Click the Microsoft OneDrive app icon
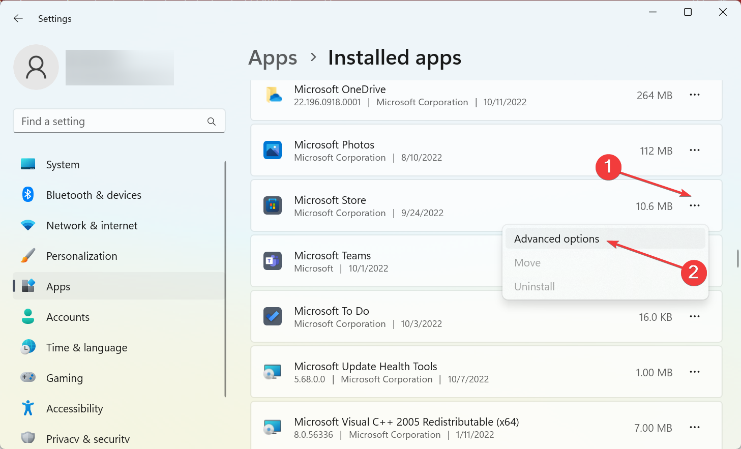The image size is (741, 449). click(273, 95)
